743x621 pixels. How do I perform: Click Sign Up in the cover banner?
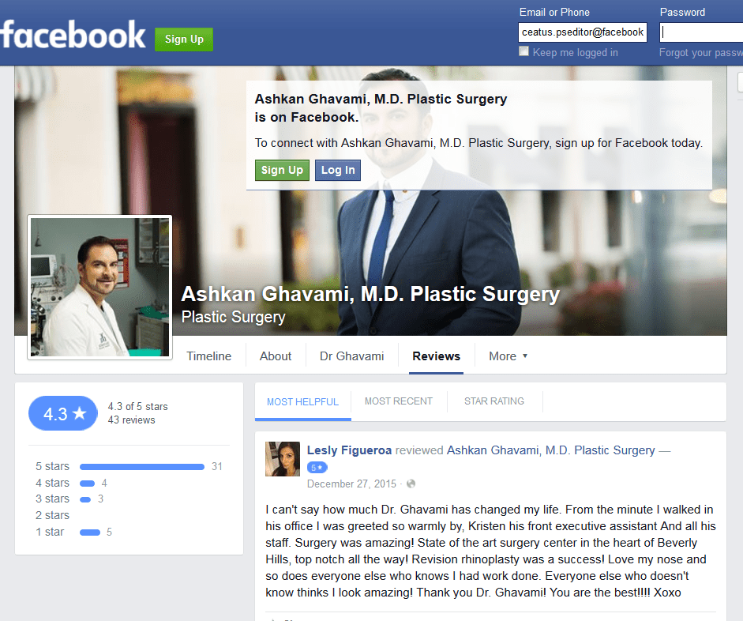[282, 170]
